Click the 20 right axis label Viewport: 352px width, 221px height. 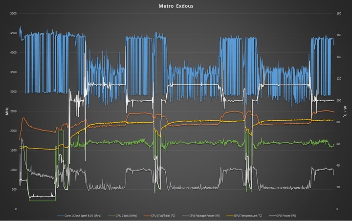[x=338, y=187]
